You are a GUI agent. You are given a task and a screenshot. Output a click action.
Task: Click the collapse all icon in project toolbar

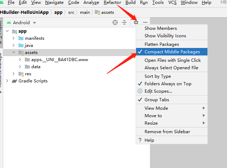124,22
